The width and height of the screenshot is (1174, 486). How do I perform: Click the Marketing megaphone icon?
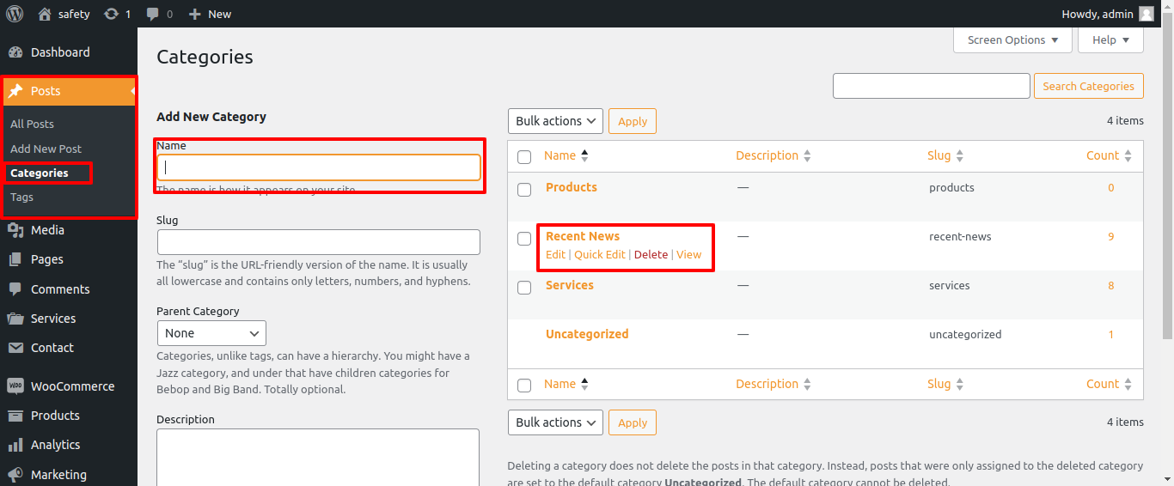(x=15, y=475)
